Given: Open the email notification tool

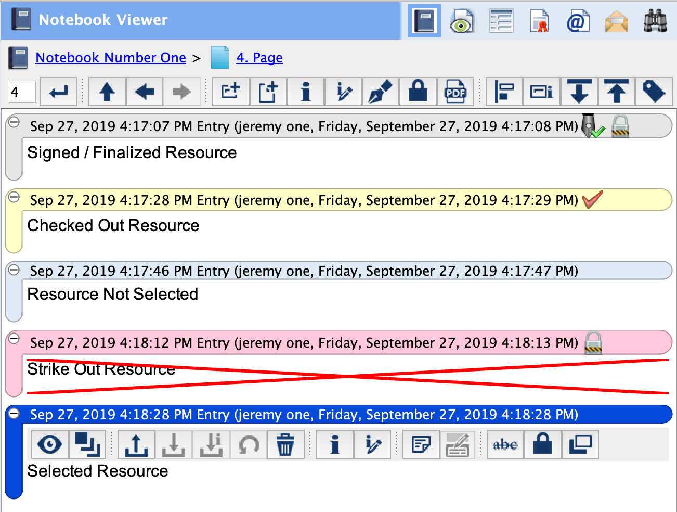Looking at the screenshot, I should point(578,21).
